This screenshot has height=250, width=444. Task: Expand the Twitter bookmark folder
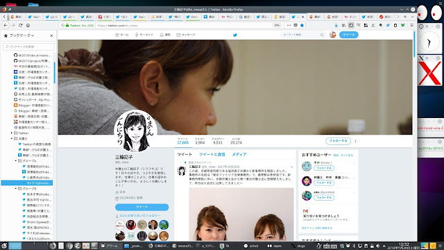[12, 133]
